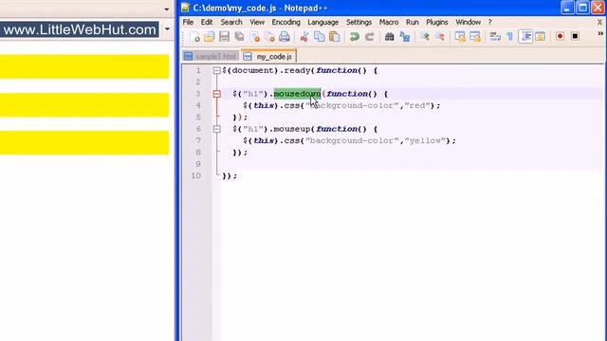Viewport: 607px width, 341px height.
Task: Click the Open file folder icon
Action: pyautogui.click(x=209, y=37)
